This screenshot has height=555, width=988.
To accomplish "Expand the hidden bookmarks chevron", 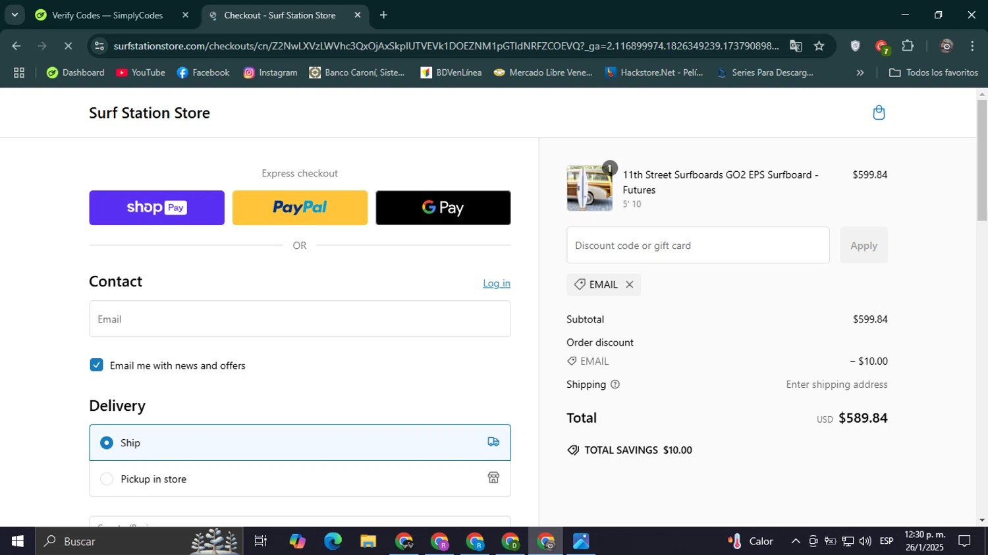I will pyautogui.click(x=860, y=72).
